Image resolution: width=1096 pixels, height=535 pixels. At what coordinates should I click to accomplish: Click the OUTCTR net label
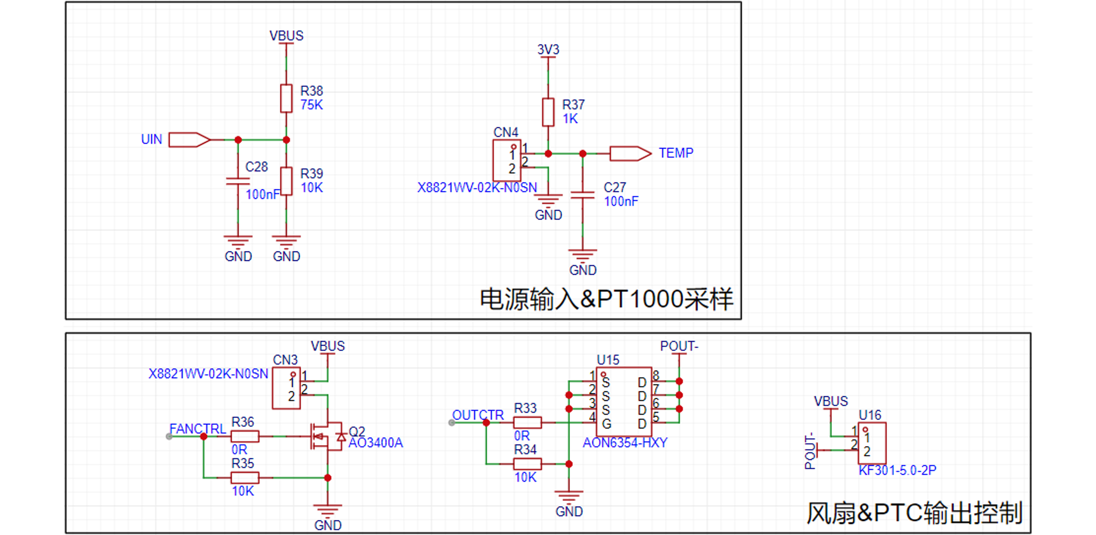coord(478,415)
